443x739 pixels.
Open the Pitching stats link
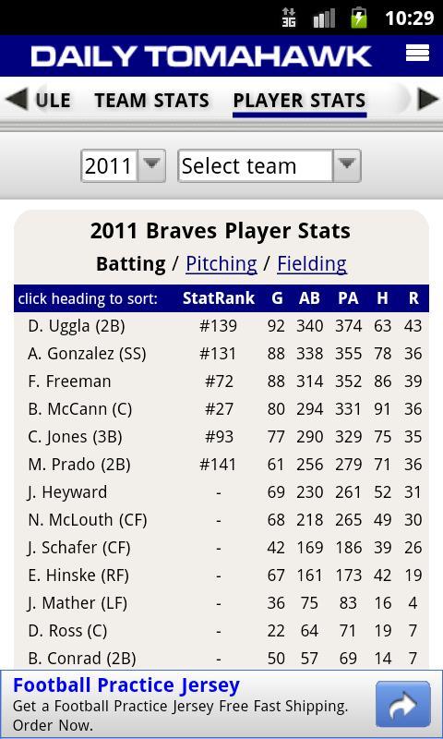(221, 264)
